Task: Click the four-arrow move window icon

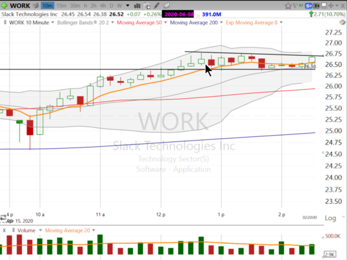Action: coord(331,6)
